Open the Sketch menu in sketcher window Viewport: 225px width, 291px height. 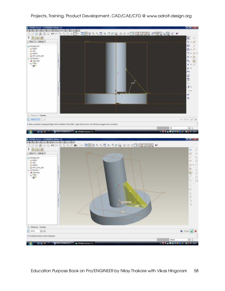click(x=44, y=30)
